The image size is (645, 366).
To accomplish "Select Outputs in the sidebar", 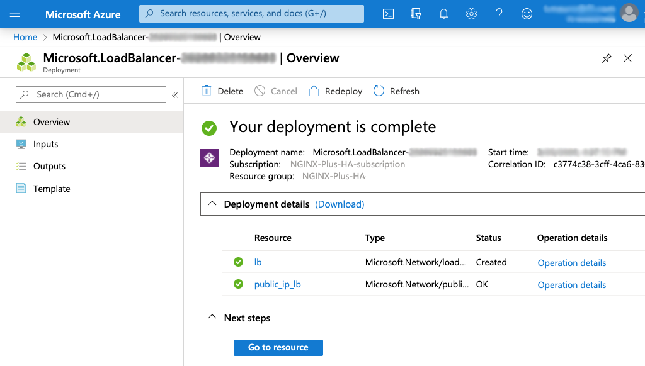I will coord(49,166).
